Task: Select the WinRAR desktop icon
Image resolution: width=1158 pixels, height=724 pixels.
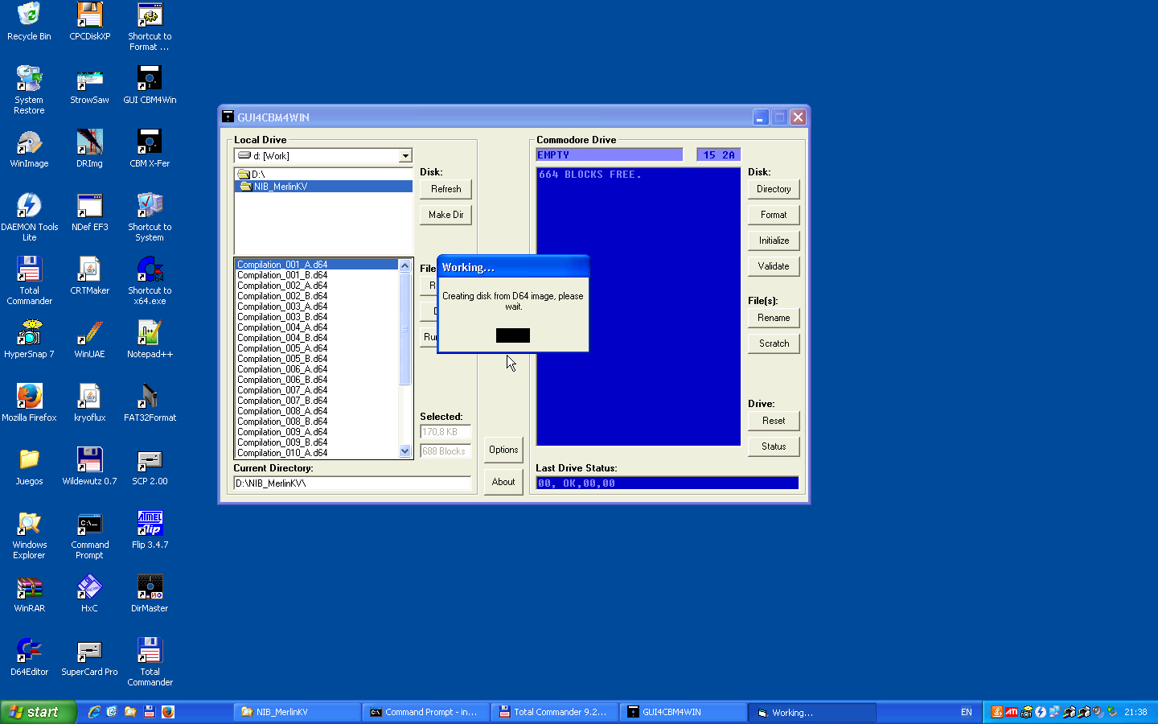Action: tap(29, 594)
